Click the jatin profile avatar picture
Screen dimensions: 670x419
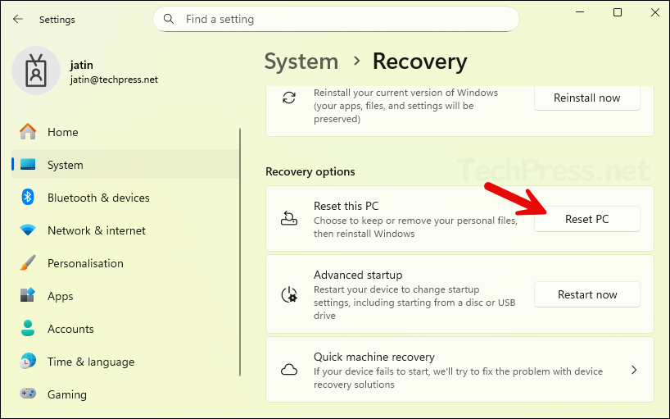pyautogui.click(x=35, y=71)
